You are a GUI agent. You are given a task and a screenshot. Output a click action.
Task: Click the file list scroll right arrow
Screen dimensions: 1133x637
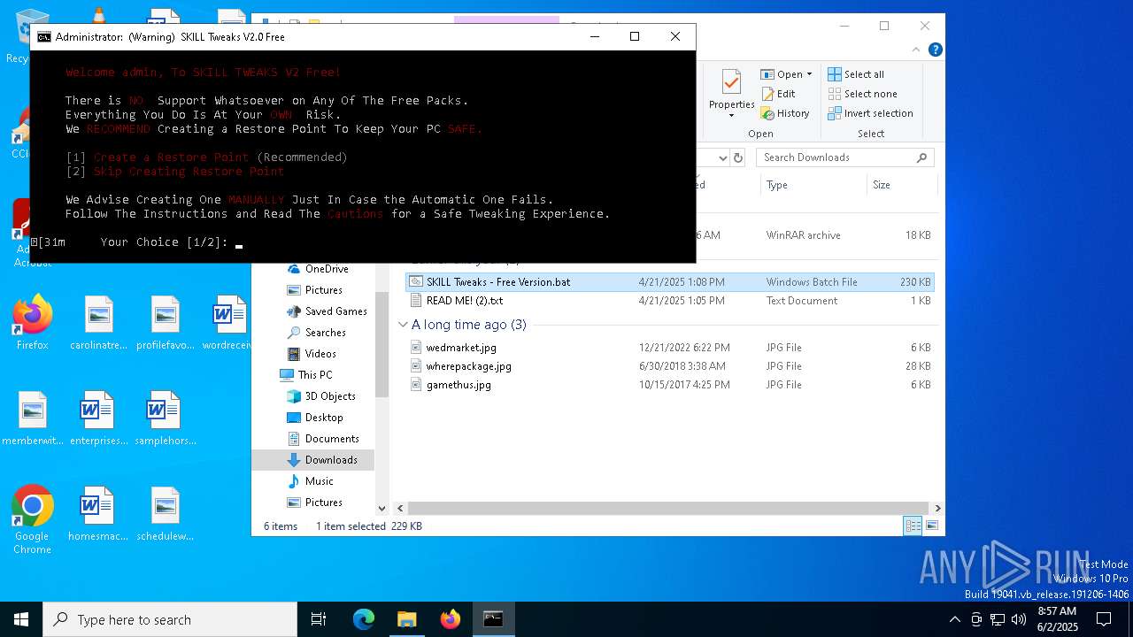[937, 509]
